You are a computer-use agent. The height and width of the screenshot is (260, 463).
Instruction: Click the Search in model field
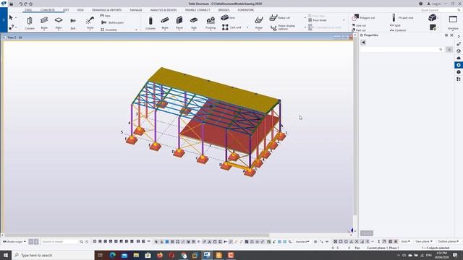point(60,241)
